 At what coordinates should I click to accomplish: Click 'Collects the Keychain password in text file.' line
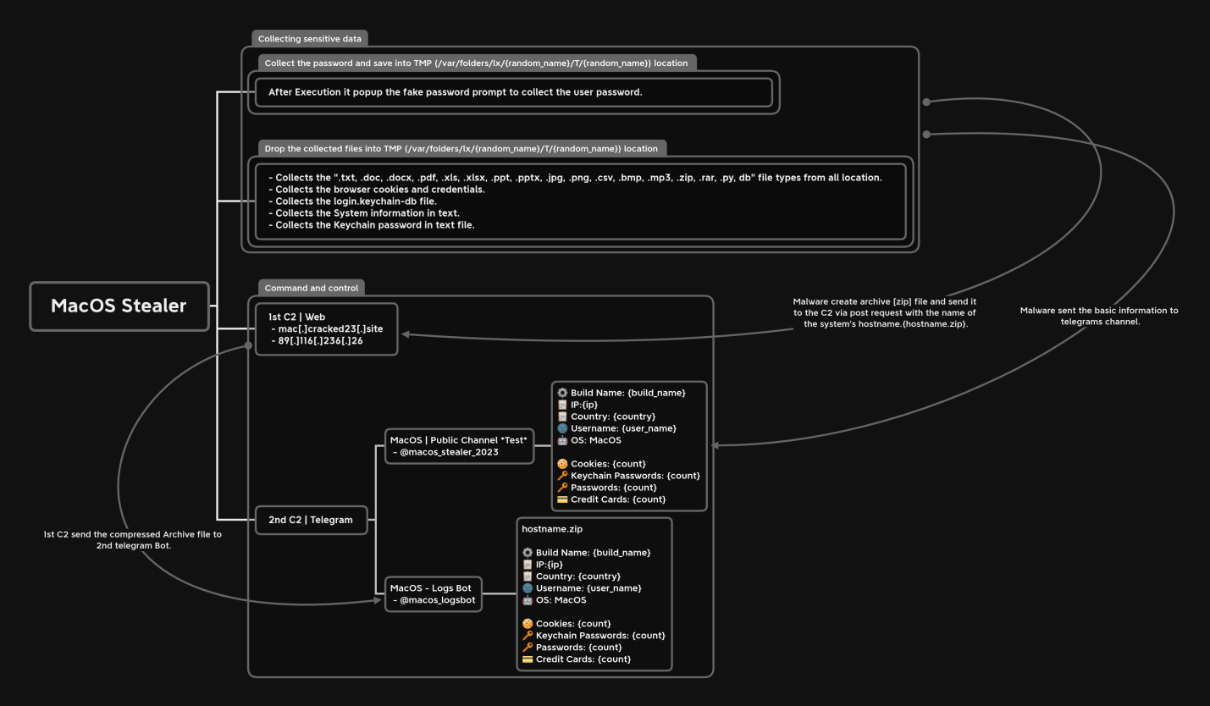click(x=372, y=225)
